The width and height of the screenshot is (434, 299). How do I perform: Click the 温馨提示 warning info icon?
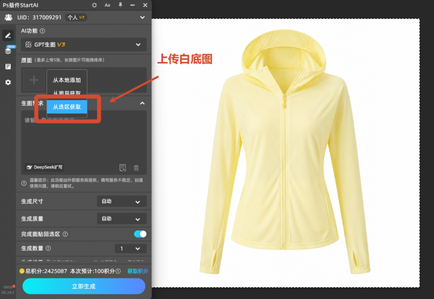pos(24,183)
